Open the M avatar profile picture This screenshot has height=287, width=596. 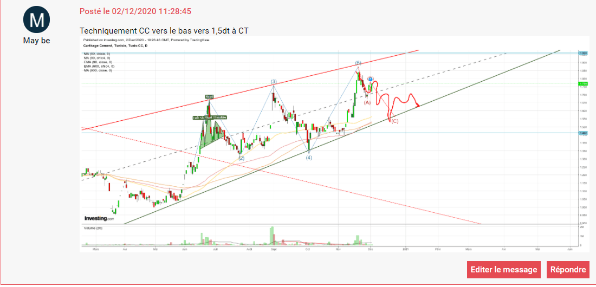coord(37,19)
